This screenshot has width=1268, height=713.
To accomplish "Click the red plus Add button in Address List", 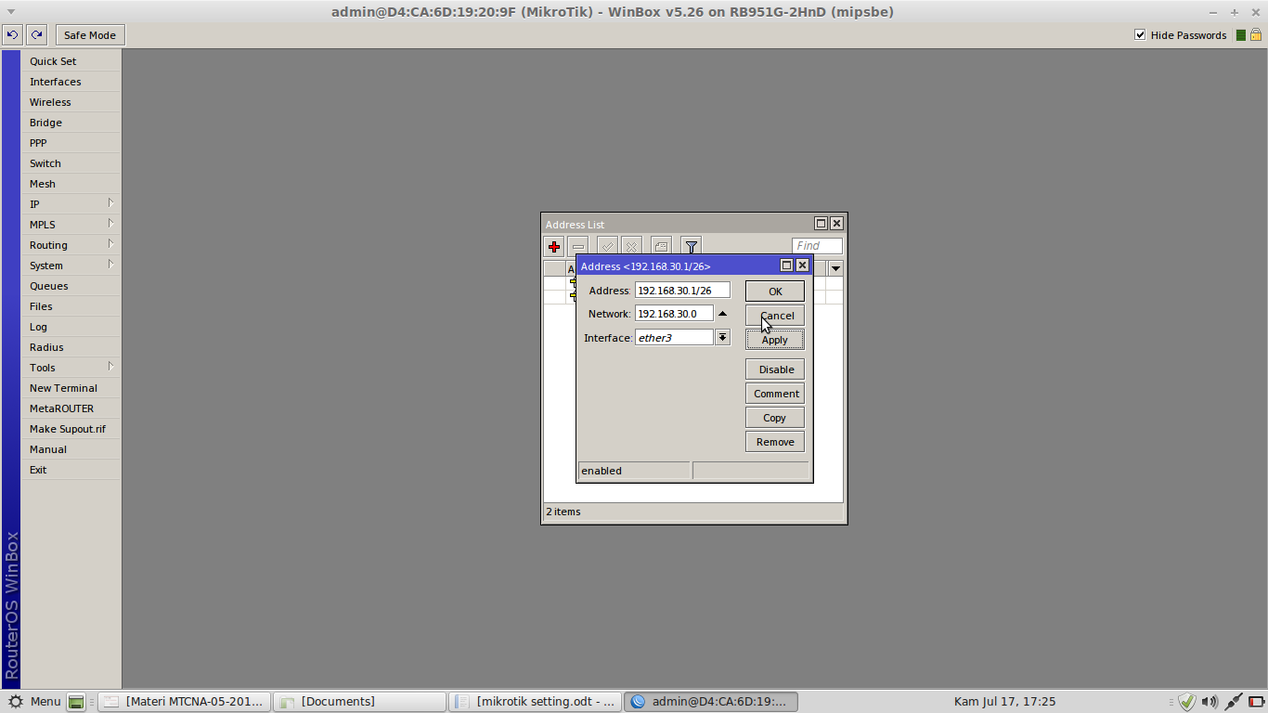I will tap(554, 247).
